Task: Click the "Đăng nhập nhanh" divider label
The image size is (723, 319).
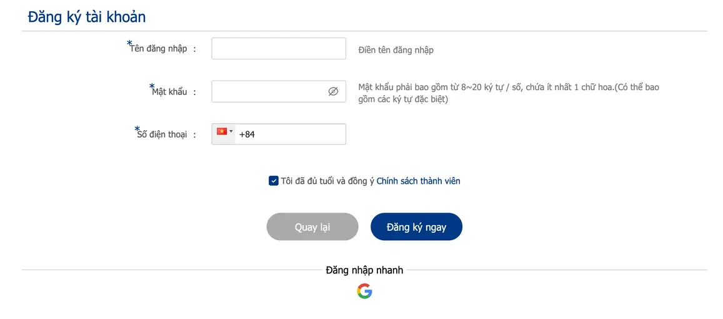Action: pyautogui.click(x=364, y=270)
